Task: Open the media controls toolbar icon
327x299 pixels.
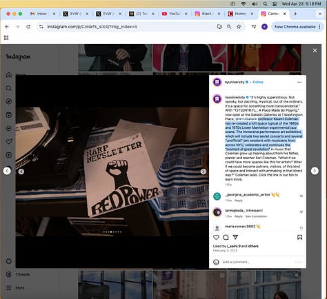Action: [x=254, y=27]
